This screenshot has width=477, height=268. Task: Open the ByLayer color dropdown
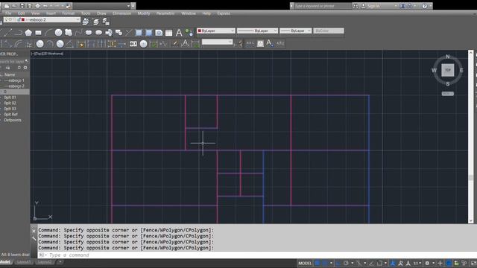point(215,31)
